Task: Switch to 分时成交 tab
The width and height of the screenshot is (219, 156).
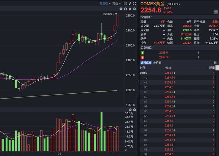Action: pos(146,62)
